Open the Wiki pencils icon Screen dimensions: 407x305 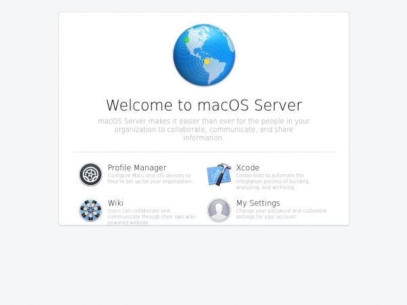[x=90, y=210]
